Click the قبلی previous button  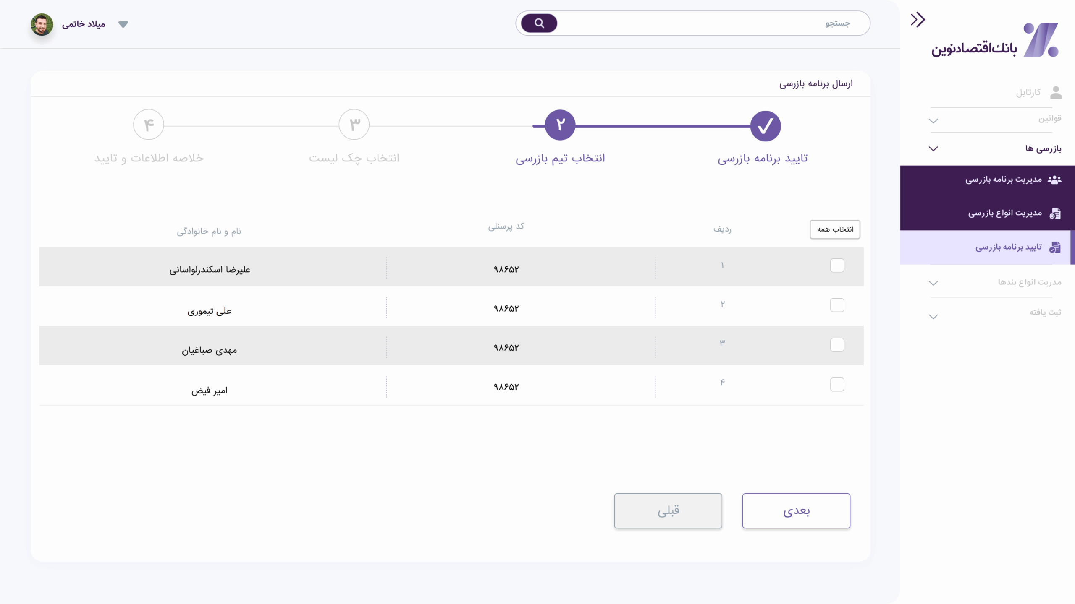tap(668, 510)
